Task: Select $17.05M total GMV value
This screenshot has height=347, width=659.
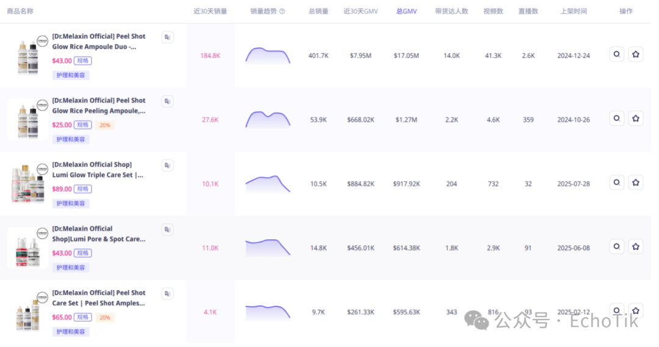Action: [406, 56]
